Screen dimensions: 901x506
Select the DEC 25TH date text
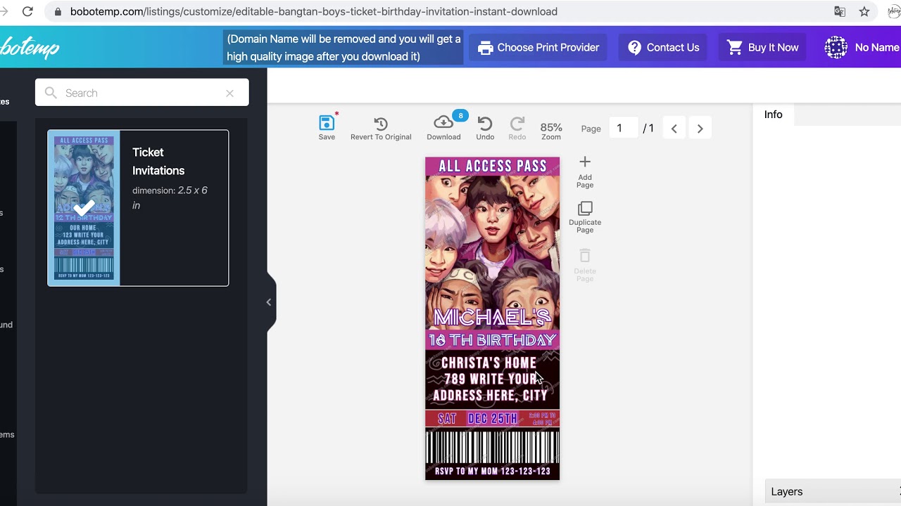pos(492,419)
